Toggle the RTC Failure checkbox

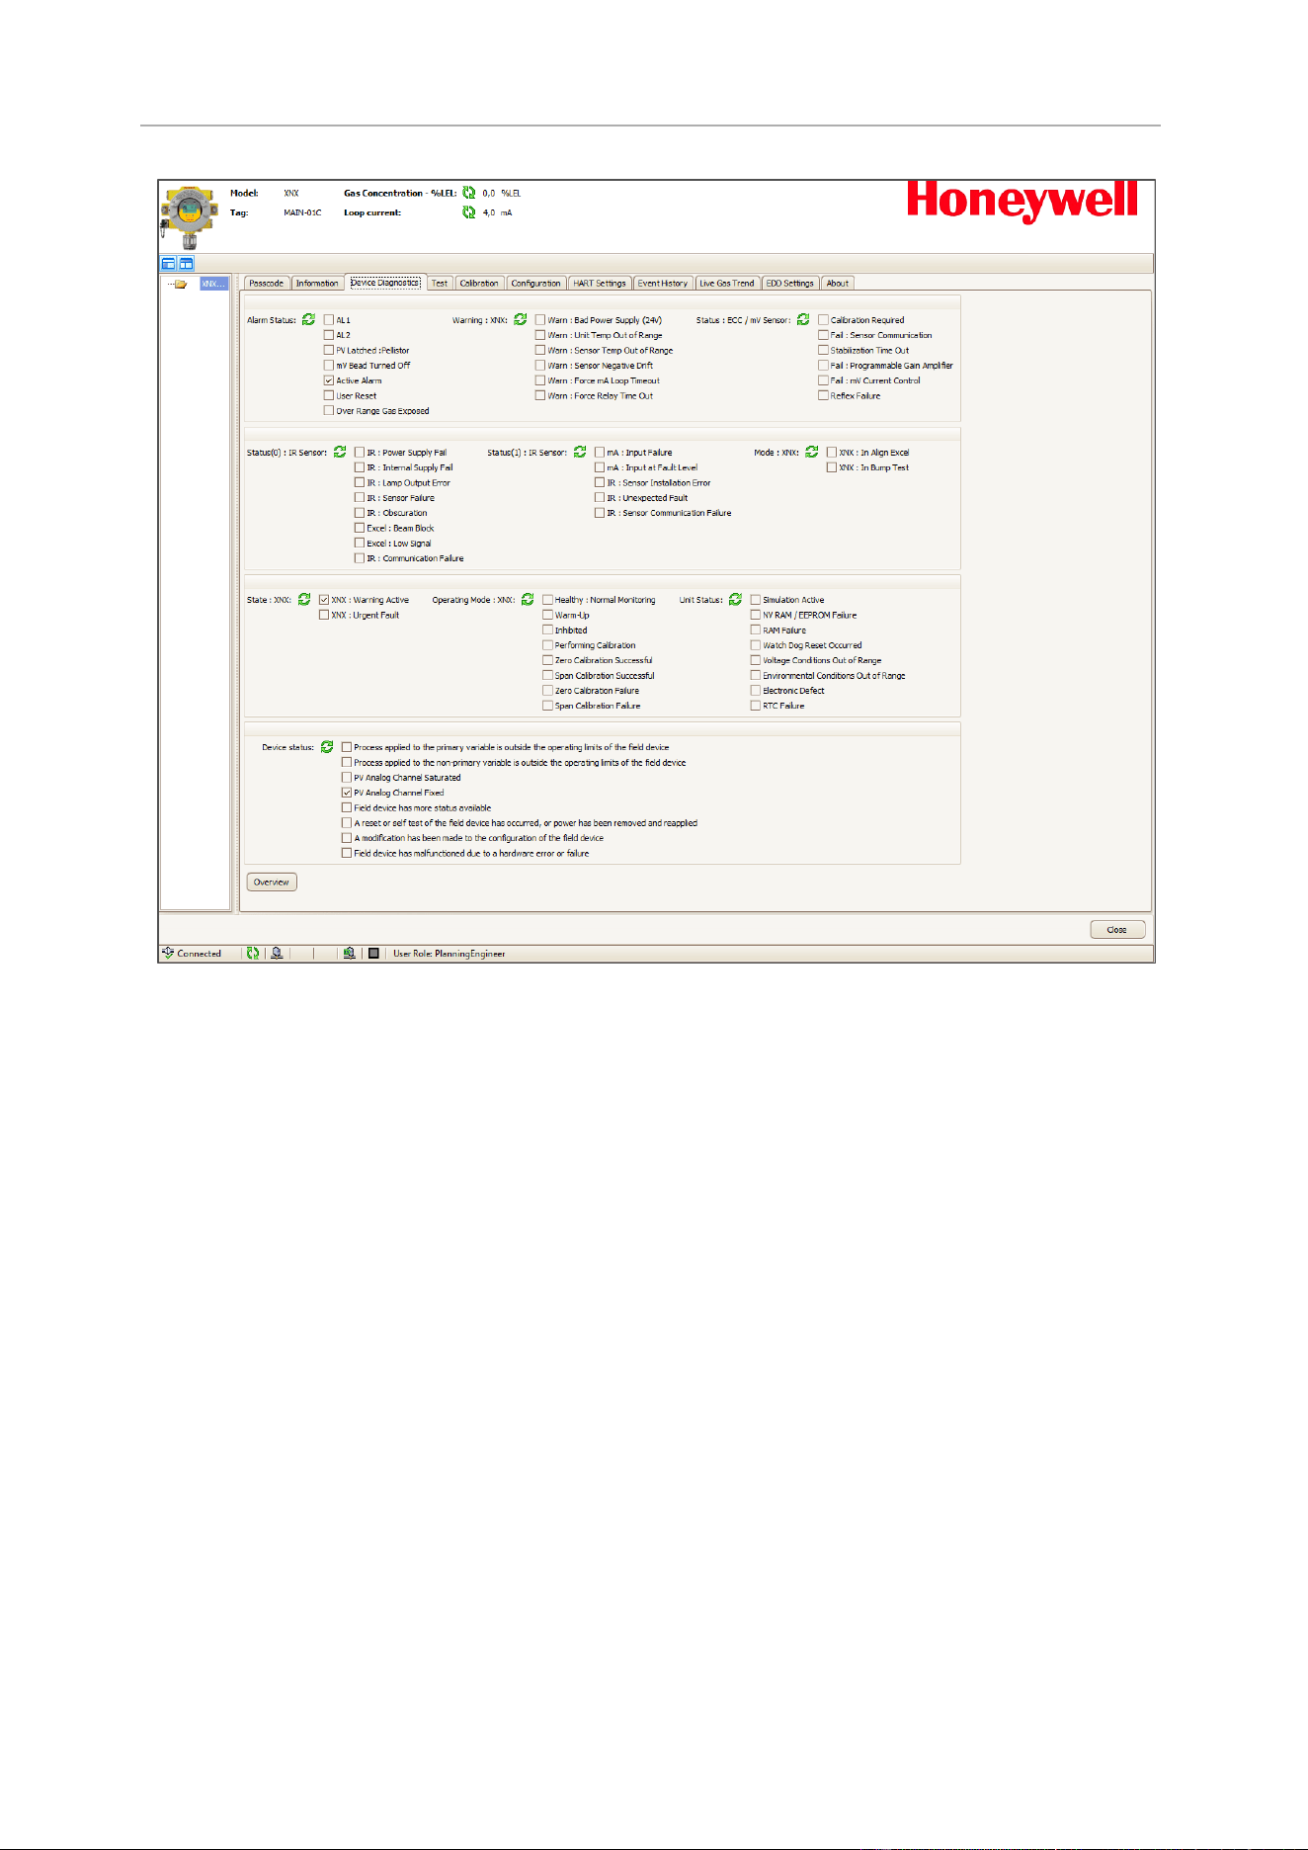tap(756, 706)
